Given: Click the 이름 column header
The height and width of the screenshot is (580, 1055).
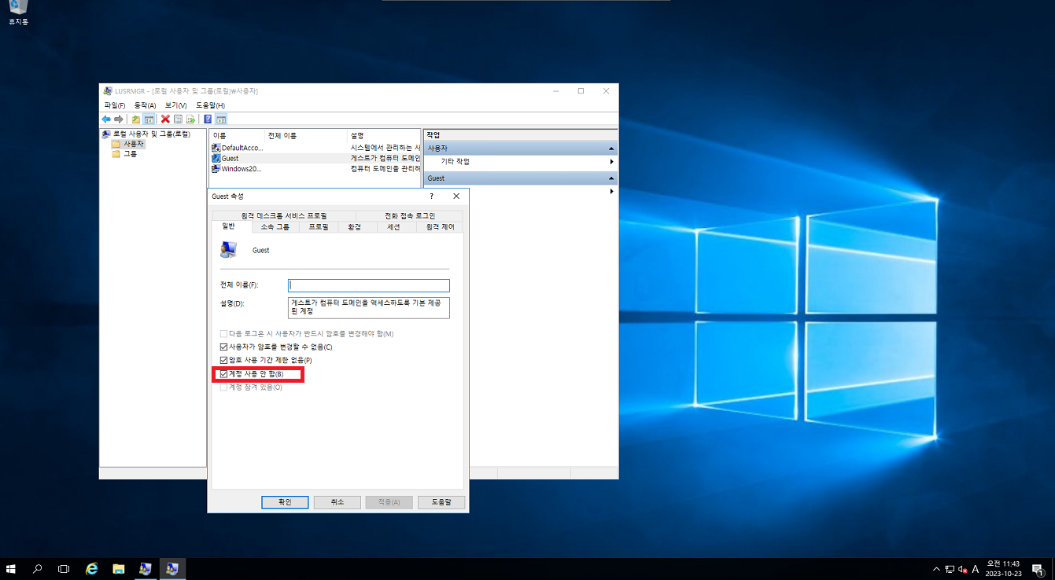Looking at the screenshot, I should click(238, 135).
